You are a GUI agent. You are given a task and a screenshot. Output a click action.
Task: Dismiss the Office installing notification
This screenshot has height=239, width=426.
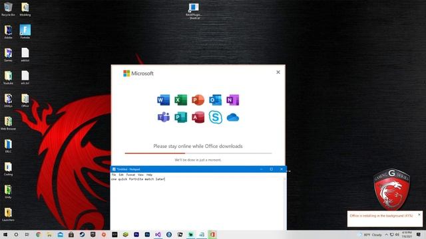click(419, 214)
